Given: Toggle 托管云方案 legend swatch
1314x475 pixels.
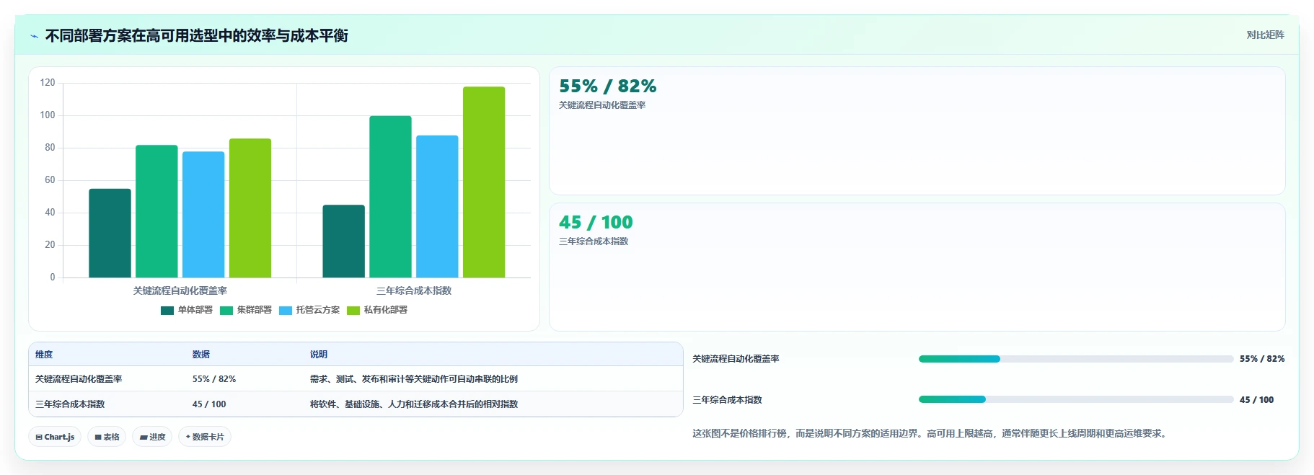Looking at the screenshot, I should pos(286,311).
